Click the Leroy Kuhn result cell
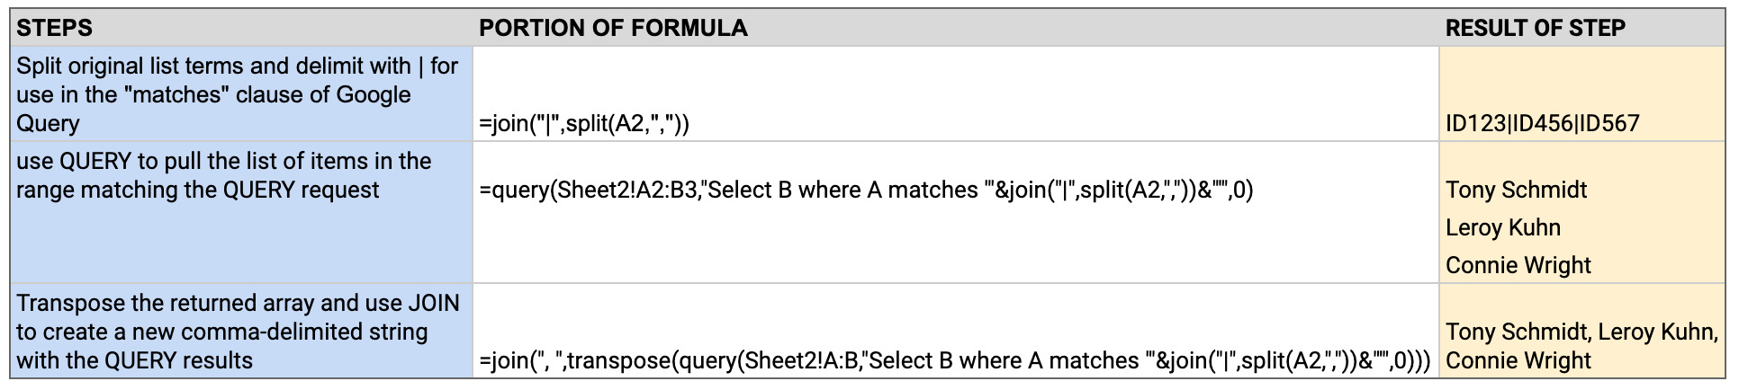Screen dimensions: 1739x390 (1502, 228)
